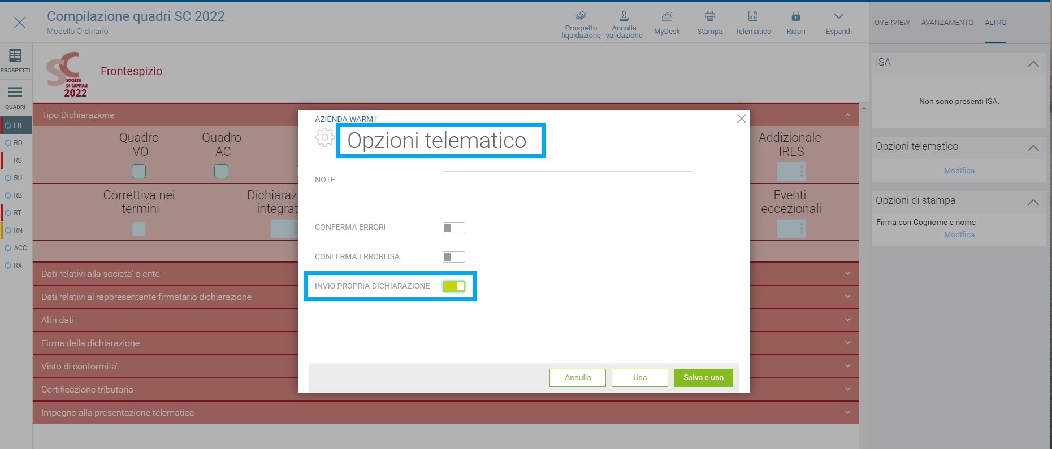The width and height of the screenshot is (1052, 449).
Task: Select quadro ACC in sidebar
Action: 16,248
